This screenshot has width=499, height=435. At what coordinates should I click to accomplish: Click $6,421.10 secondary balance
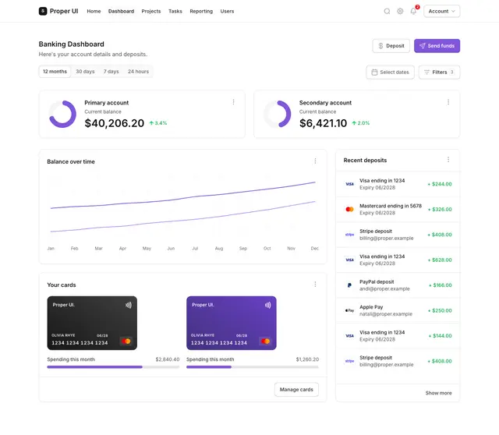tap(323, 123)
